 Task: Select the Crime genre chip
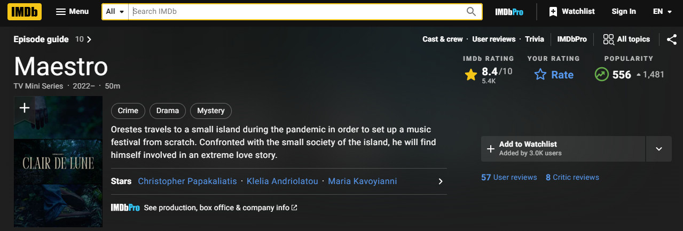point(128,111)
